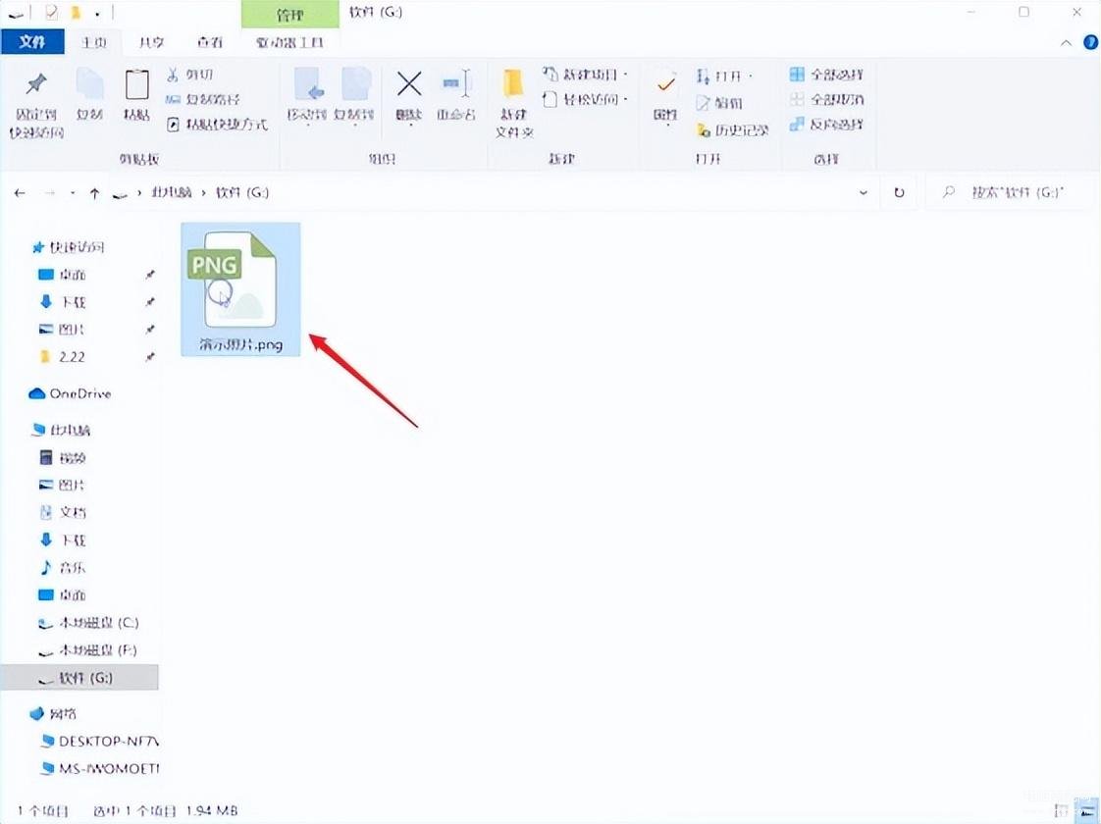Viewport: 1101px width, 824px height.
Task: Click 软件 (G:) in address path
Action: 242,192
